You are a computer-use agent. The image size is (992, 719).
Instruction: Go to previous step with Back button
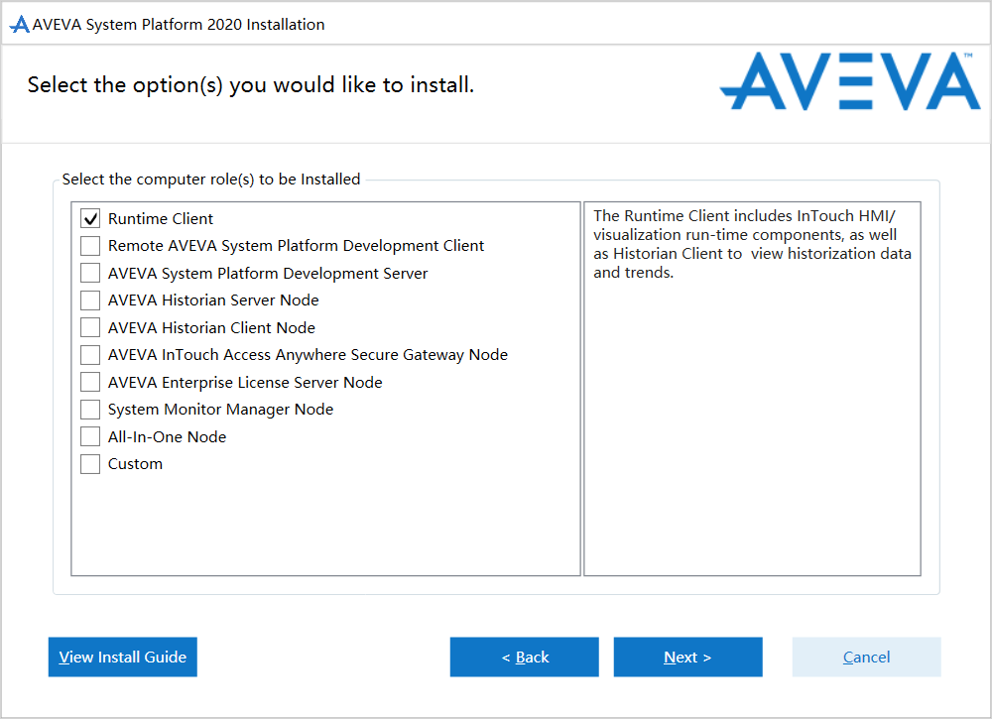tap(524, 657)
